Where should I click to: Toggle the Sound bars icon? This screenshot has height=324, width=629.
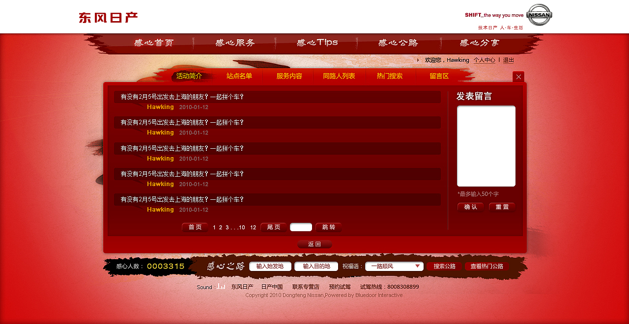(221, 286)
